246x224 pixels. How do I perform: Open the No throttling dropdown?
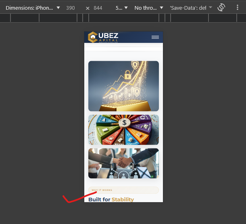tap(149, 8)
